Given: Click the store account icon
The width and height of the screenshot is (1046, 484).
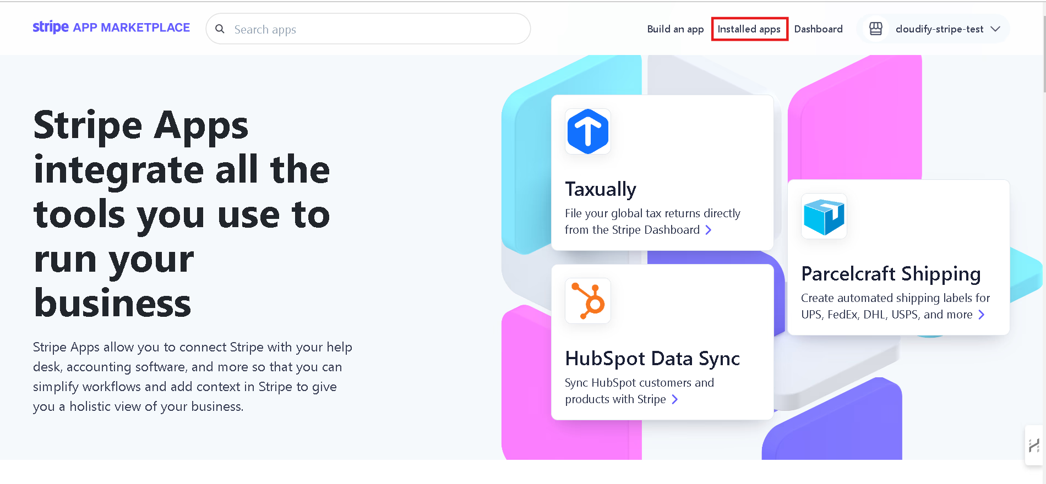Looking at the screenshot, I should (x=875, y=29).
